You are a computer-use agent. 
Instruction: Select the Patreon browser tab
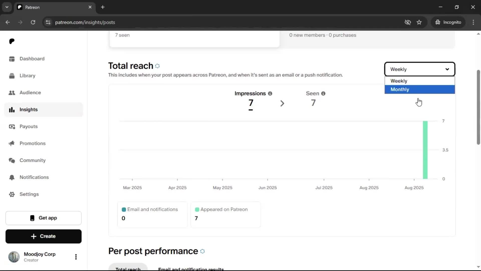(x=55, y=7)
